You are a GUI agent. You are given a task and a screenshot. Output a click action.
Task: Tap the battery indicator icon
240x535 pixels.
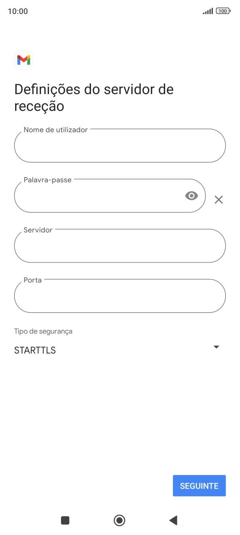(x=223, y=11)
